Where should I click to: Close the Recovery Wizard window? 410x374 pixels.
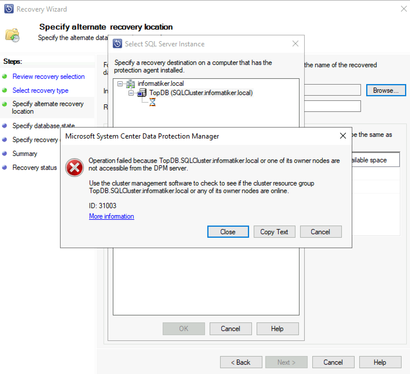point(404,9)
